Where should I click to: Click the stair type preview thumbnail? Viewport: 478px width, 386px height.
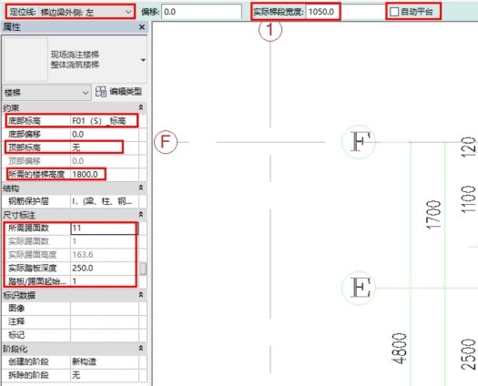[x=25, y=59]
